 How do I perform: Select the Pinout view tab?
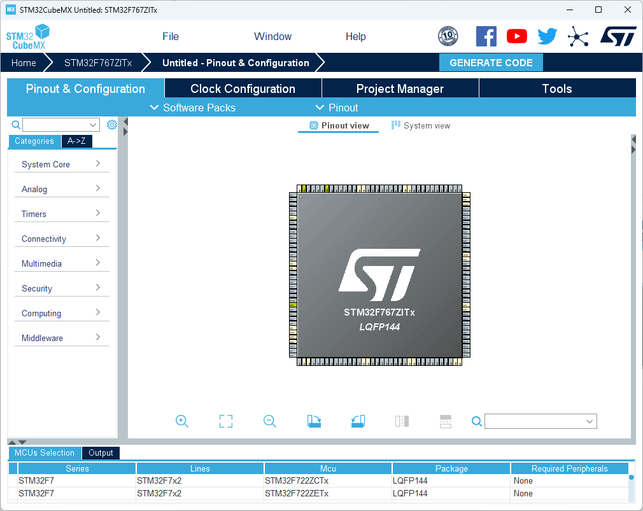[x=339, y=125]
